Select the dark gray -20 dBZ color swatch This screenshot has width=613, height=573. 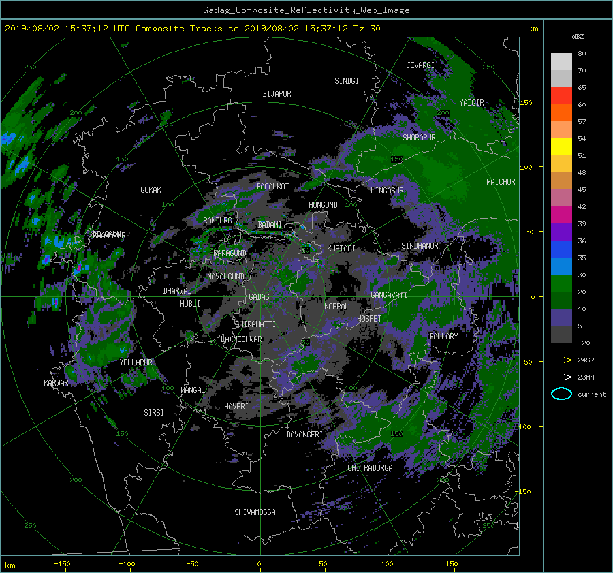coord(561,335)
